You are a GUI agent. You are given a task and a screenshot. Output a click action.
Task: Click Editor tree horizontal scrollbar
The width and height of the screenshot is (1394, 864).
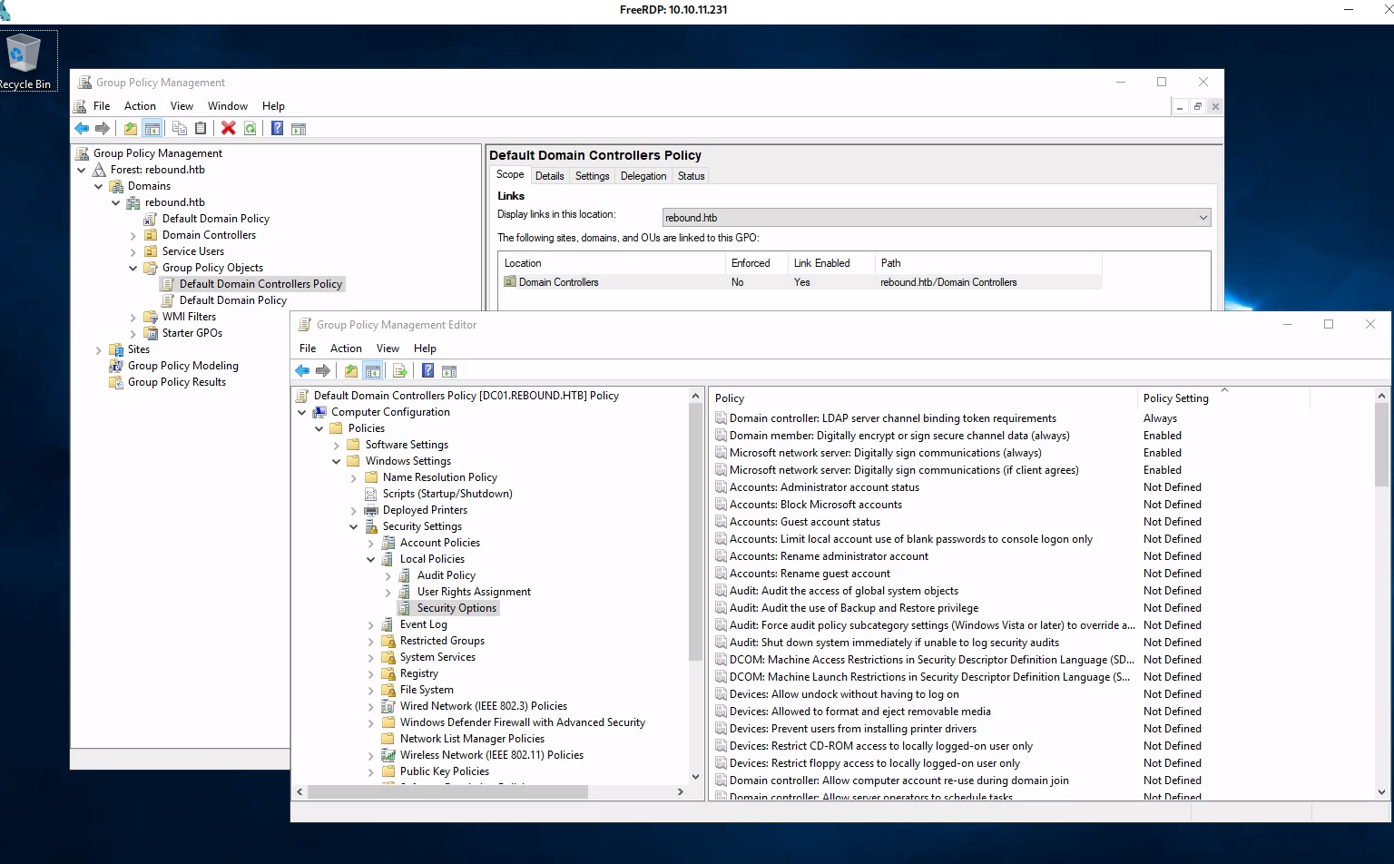click(447, 792)
